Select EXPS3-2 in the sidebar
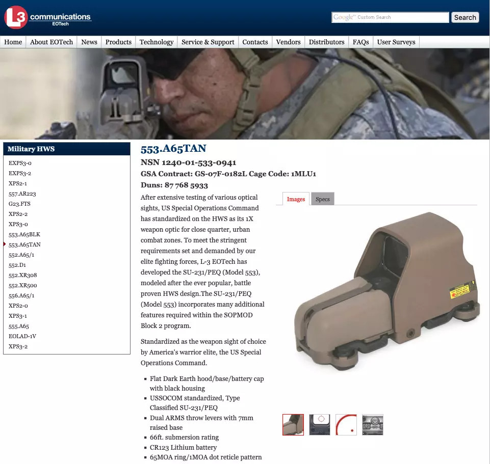 (x=20, y=173)
